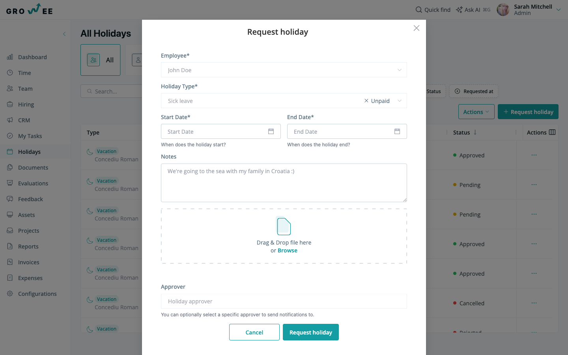Open Quick find search
Viewport: 568px width, 355px height.
click(x=433, y=10)
